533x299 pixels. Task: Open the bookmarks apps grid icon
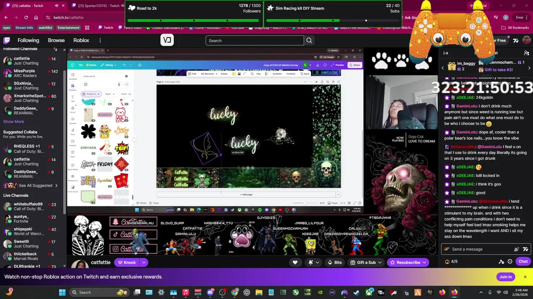pyautogui.click(x=87, y=28)
